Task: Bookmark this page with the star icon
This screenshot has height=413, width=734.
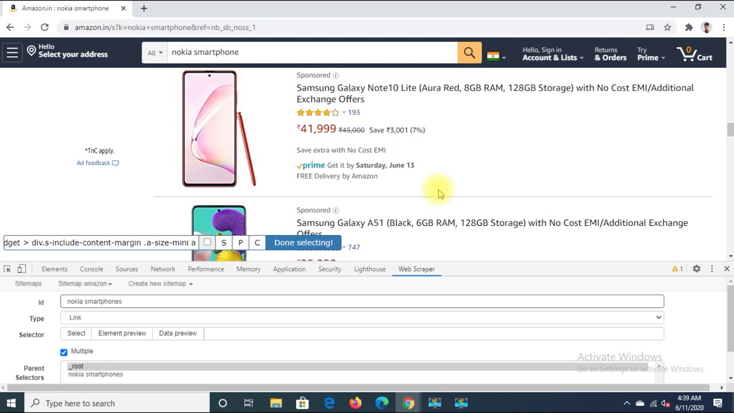Action: tap(667, 27)
